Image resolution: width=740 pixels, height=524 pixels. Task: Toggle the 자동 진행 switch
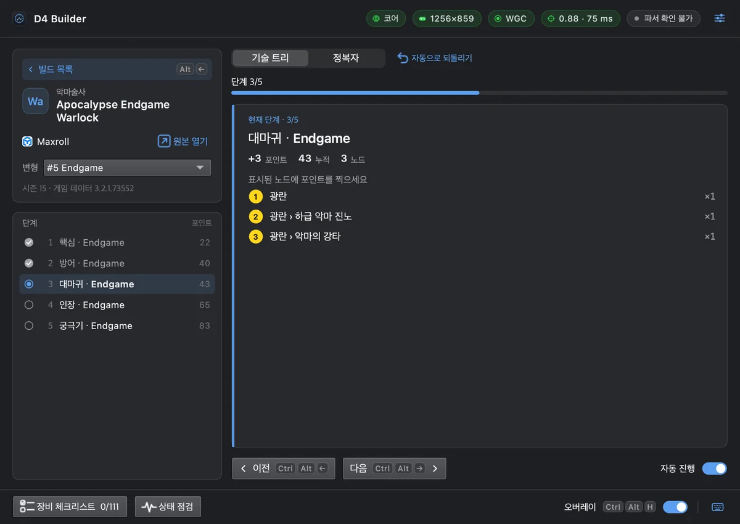click(715, 469)
